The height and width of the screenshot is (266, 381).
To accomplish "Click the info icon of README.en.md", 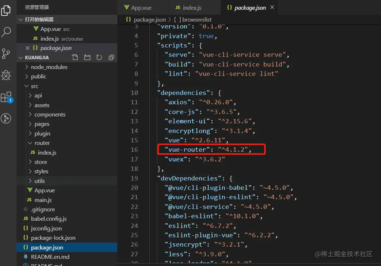I will coord(26,257).
